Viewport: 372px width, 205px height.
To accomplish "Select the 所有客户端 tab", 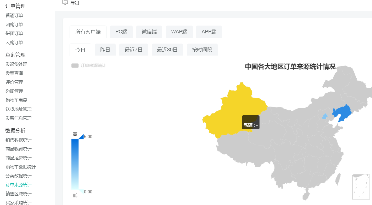I will pyautogui.click(x=88, y=32).
